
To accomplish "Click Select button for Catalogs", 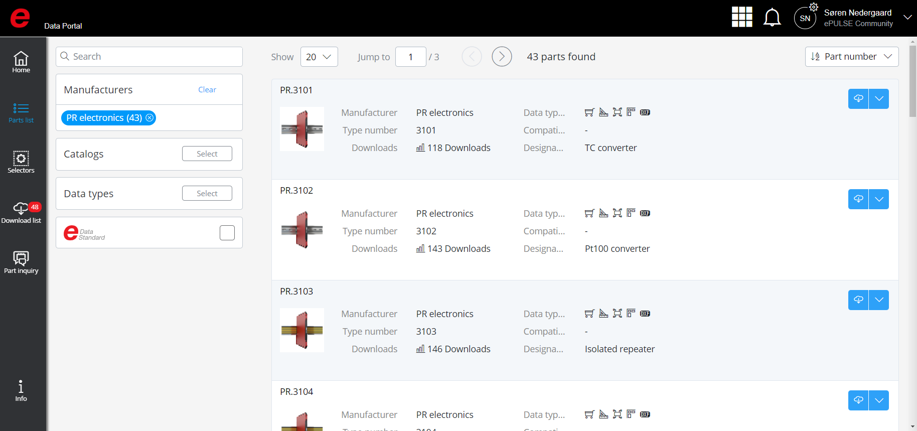I will [x=207, y=154].
